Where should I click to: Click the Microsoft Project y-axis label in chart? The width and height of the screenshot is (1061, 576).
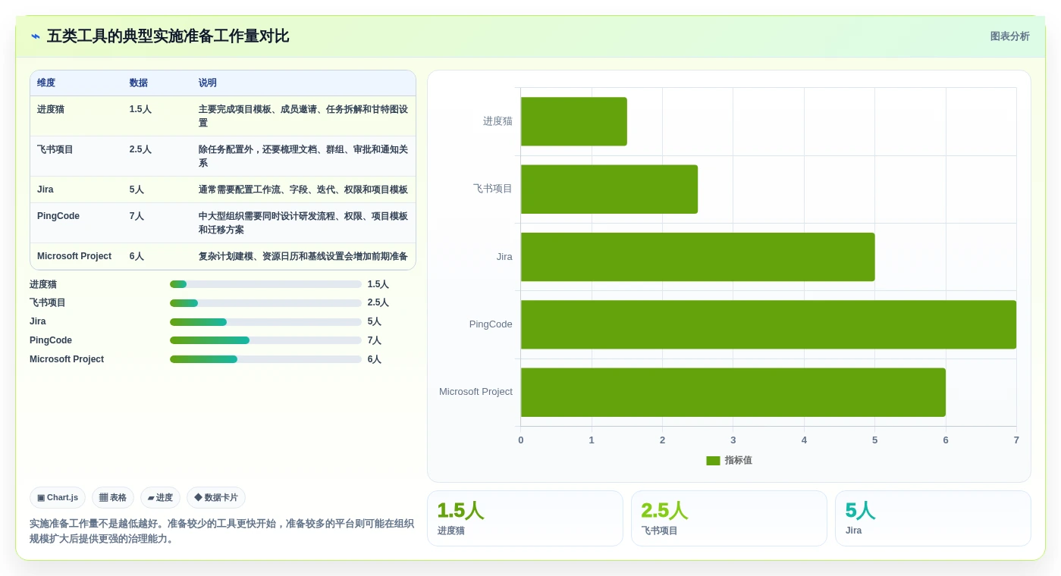(476, 392)
